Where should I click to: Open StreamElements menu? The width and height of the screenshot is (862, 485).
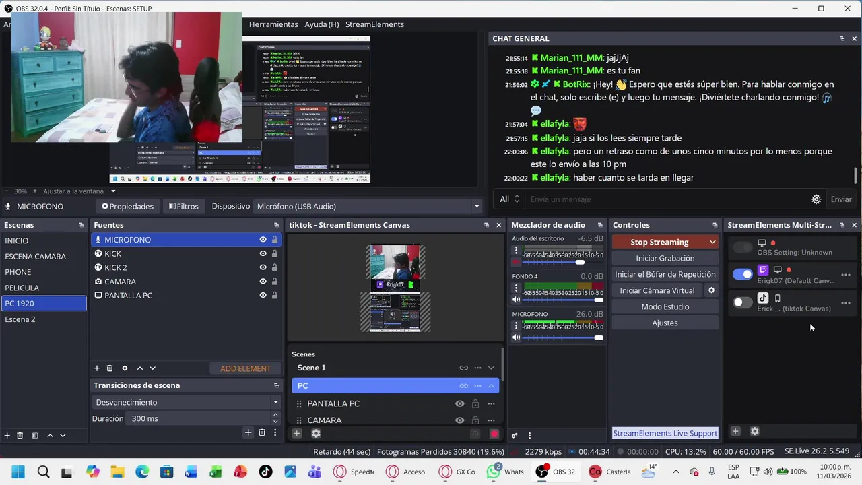tap(374, 24)
